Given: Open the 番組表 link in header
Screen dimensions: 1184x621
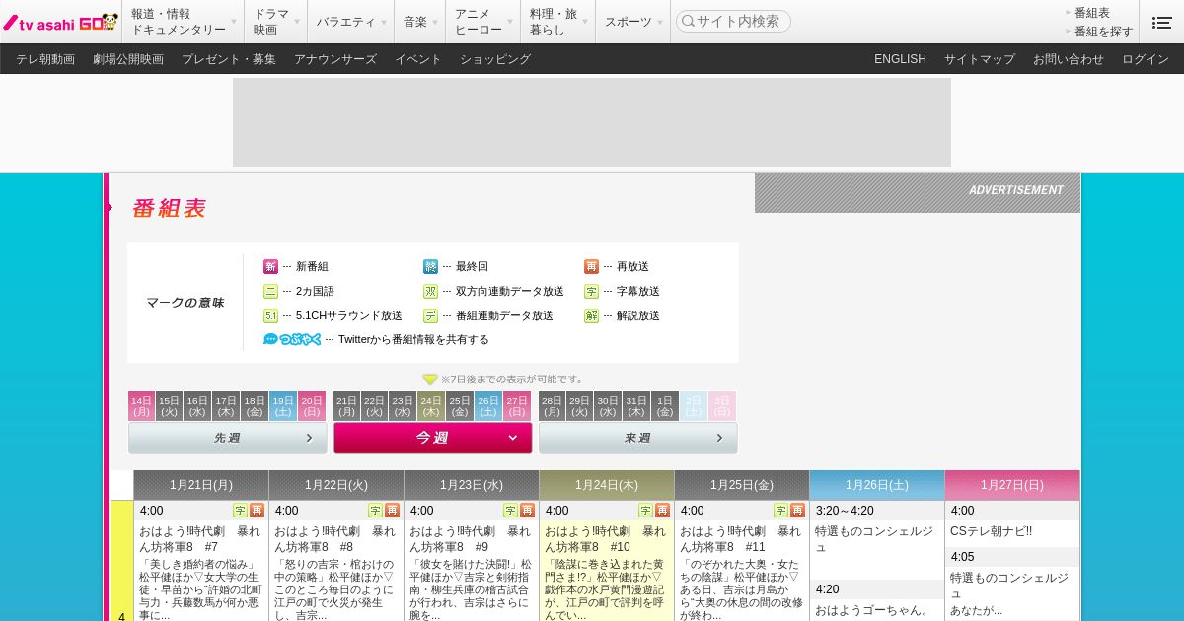Looking at the screenshot, I should click(x=1092, y=13).
